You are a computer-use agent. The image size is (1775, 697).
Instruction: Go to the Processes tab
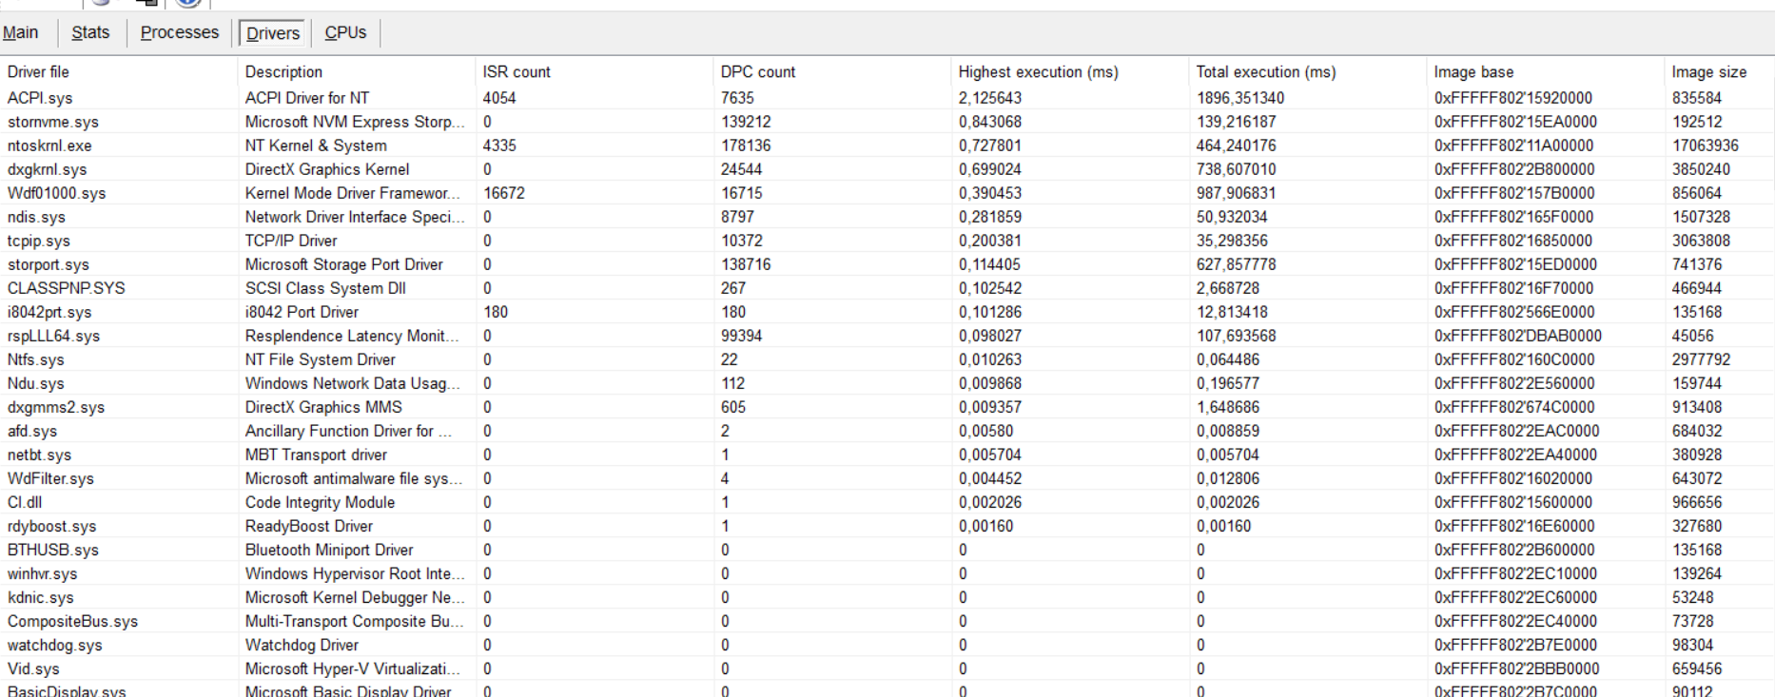(179, 32)
